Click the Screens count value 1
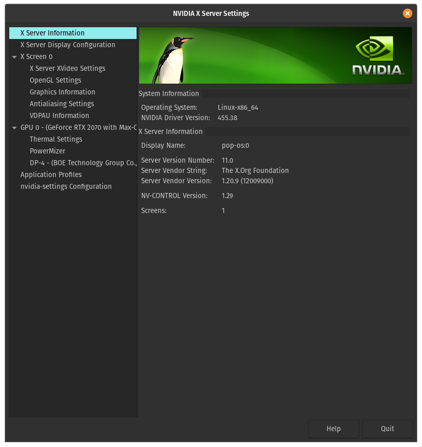This screenshot has width=422, height=447. (x=223, y=211)
